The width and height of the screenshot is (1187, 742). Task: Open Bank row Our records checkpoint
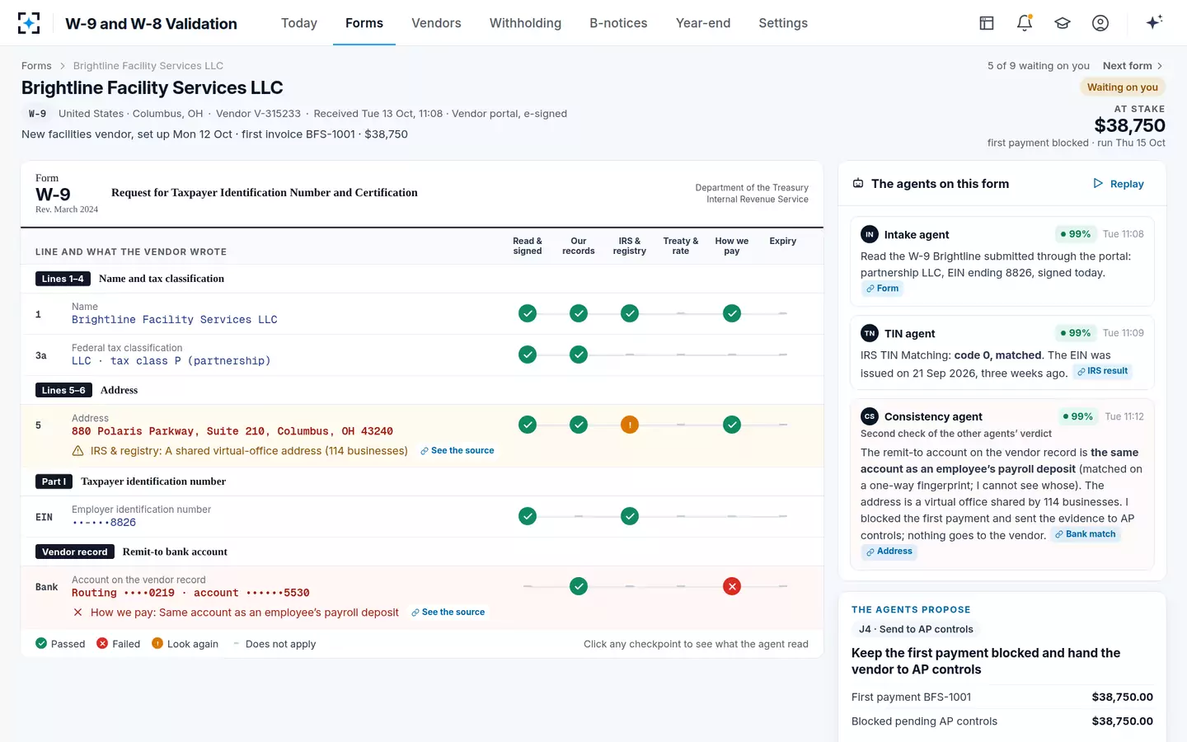click(579, 586)
